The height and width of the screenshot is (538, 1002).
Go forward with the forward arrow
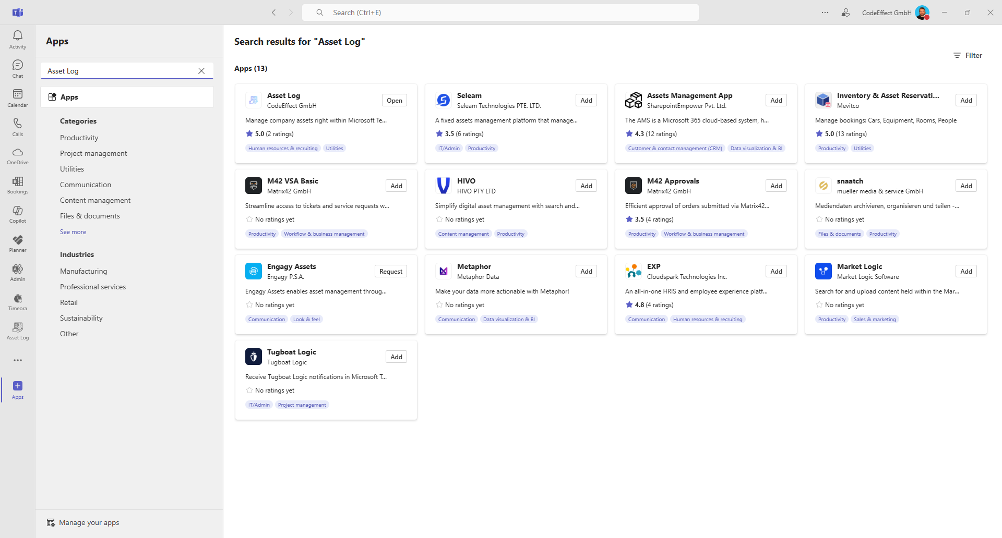point(291,13)
